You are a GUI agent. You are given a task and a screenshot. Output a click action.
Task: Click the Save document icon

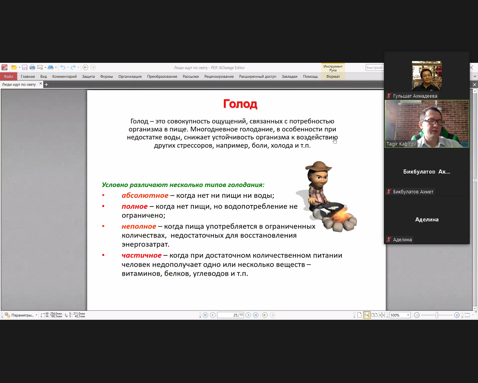coord(25,67)
